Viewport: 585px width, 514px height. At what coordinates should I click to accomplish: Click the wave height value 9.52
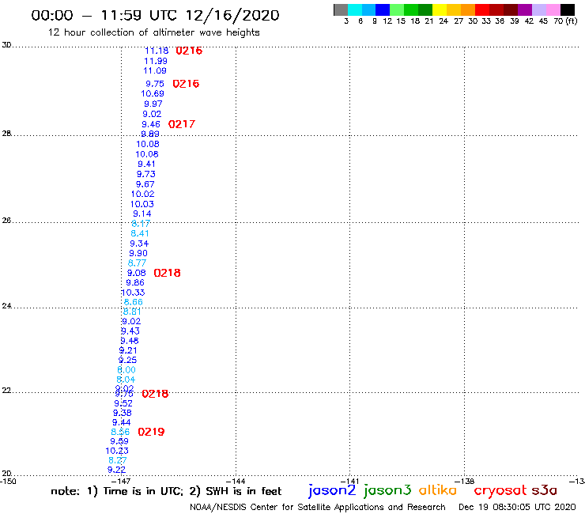coord(123,403)
